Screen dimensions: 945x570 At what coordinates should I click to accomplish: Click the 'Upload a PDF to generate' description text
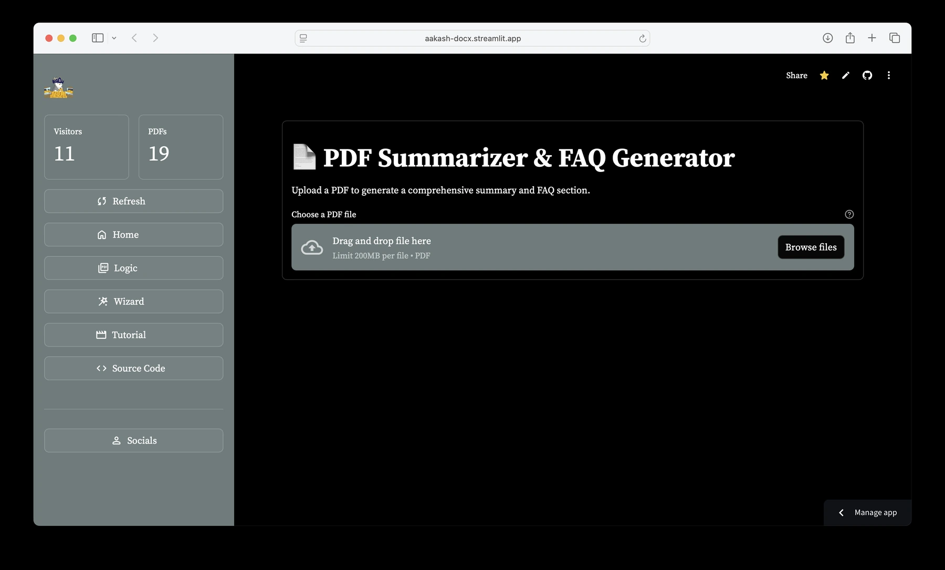click(440, 190)
